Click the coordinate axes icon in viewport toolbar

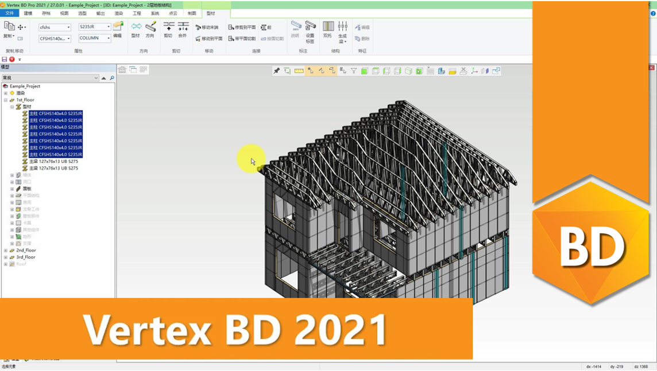[x=474, y=71]
